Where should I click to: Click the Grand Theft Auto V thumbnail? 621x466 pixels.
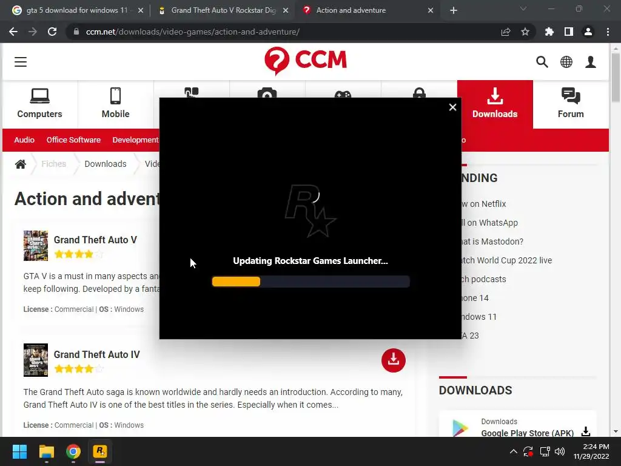coord(36,246)
